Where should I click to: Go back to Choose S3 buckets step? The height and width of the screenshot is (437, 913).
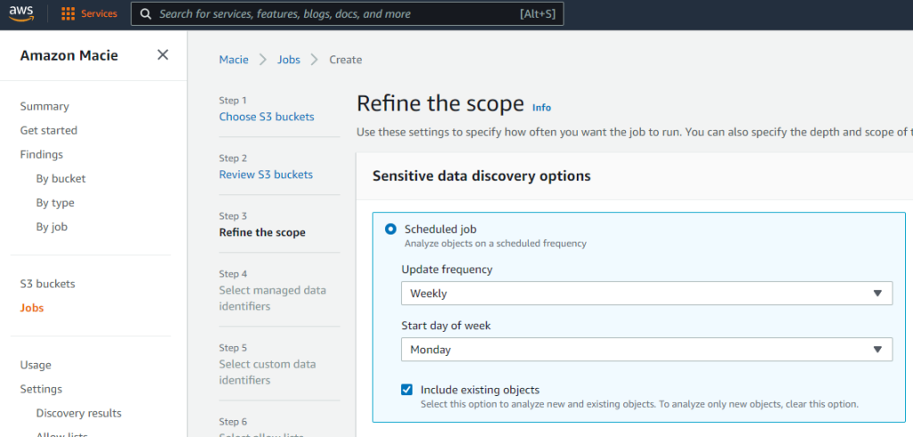267,117
